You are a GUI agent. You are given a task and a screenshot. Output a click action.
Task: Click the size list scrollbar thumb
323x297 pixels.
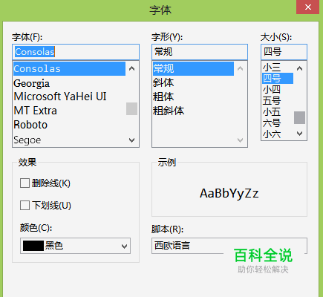(x=299, y=117)
